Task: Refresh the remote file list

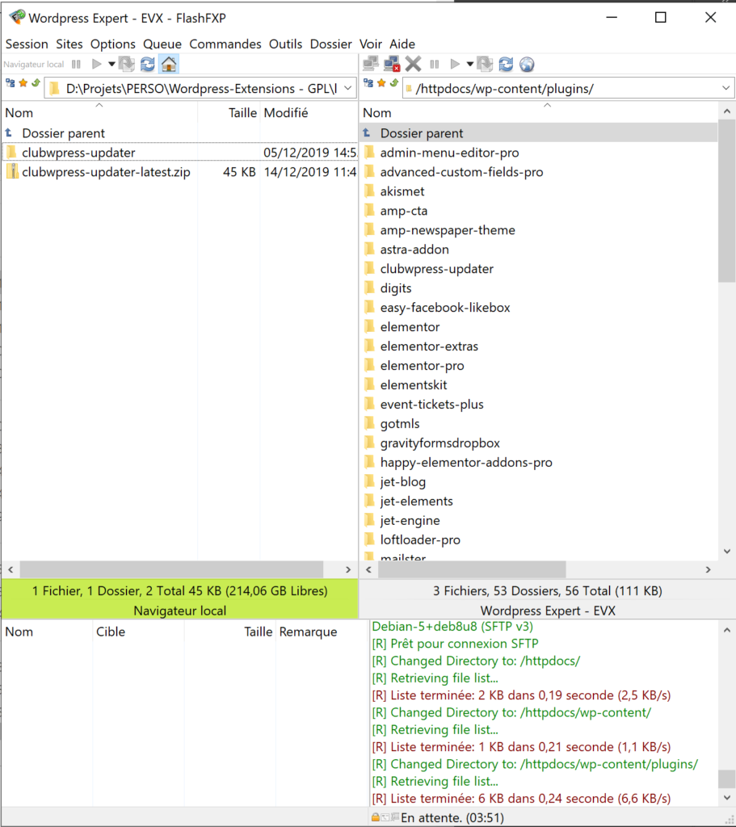Action: (506, 65)
